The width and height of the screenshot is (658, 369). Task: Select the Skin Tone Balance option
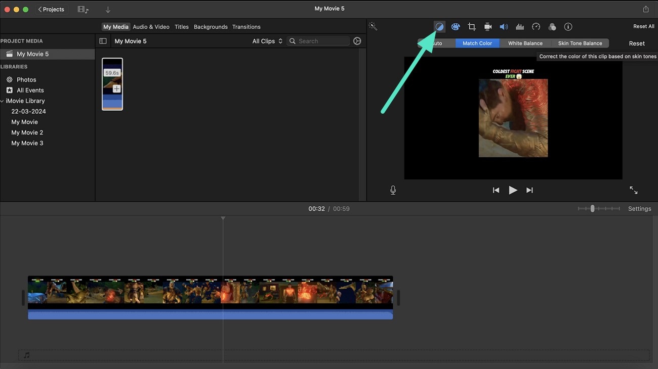point(580,43)
